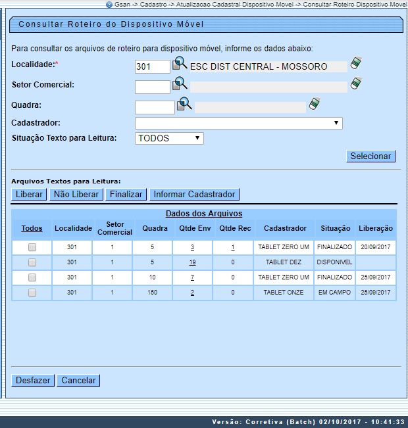Click the Setor Comercial search magnifier icon
This screenshot has height=428, width=408.
180,84
